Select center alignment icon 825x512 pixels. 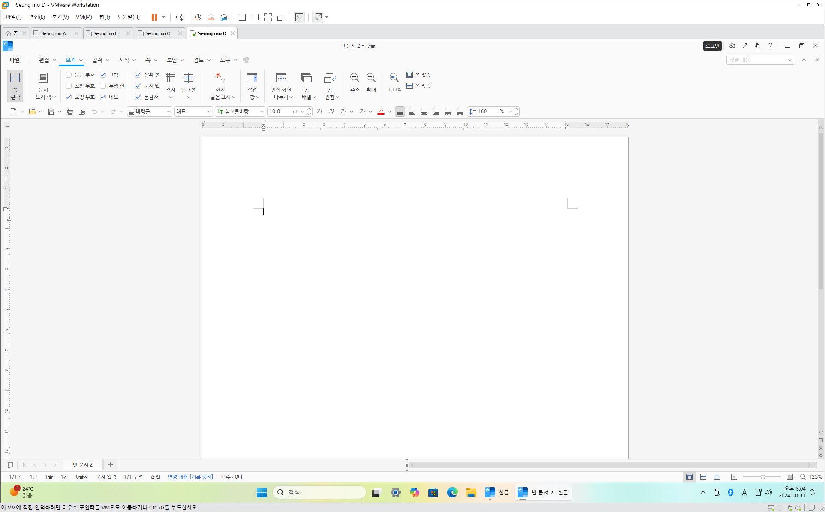point(424,112)
